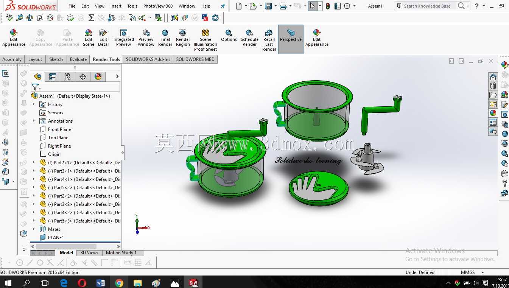Open the SOLIDWORKS Forum speech bubbles tab
This screenshot has height=288, width=509.
point(493,131)
